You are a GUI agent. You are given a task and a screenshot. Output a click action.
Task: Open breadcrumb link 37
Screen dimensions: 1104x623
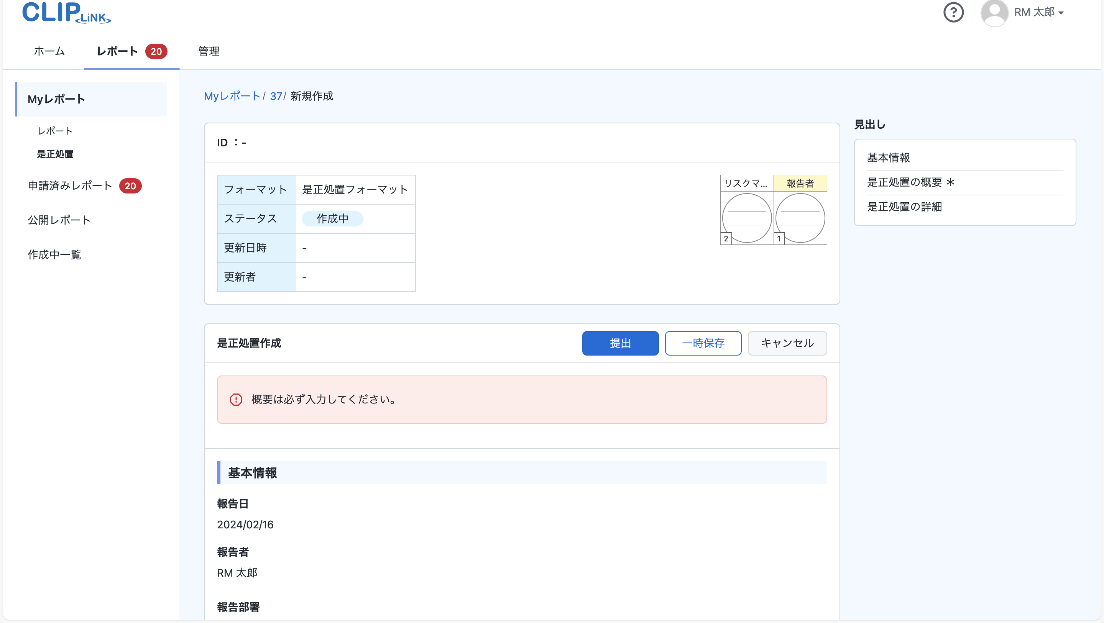click(x=276, y=96)
